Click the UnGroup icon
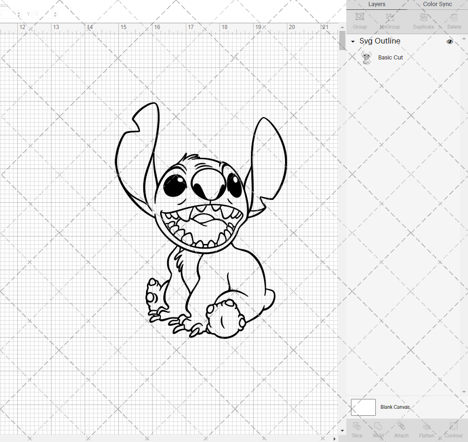Viewport: 468px width, 442px height. click(389, 17)
